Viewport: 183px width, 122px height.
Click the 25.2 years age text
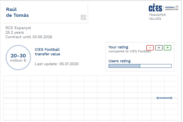pyautogui.click(x=15, y=32)
